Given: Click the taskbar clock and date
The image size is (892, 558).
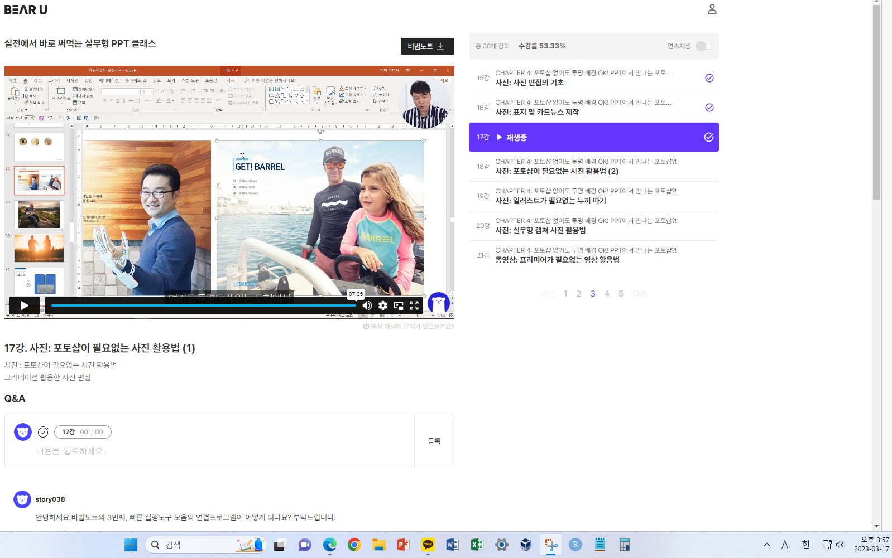Looking at the screenshot, I should coord(871,545).
